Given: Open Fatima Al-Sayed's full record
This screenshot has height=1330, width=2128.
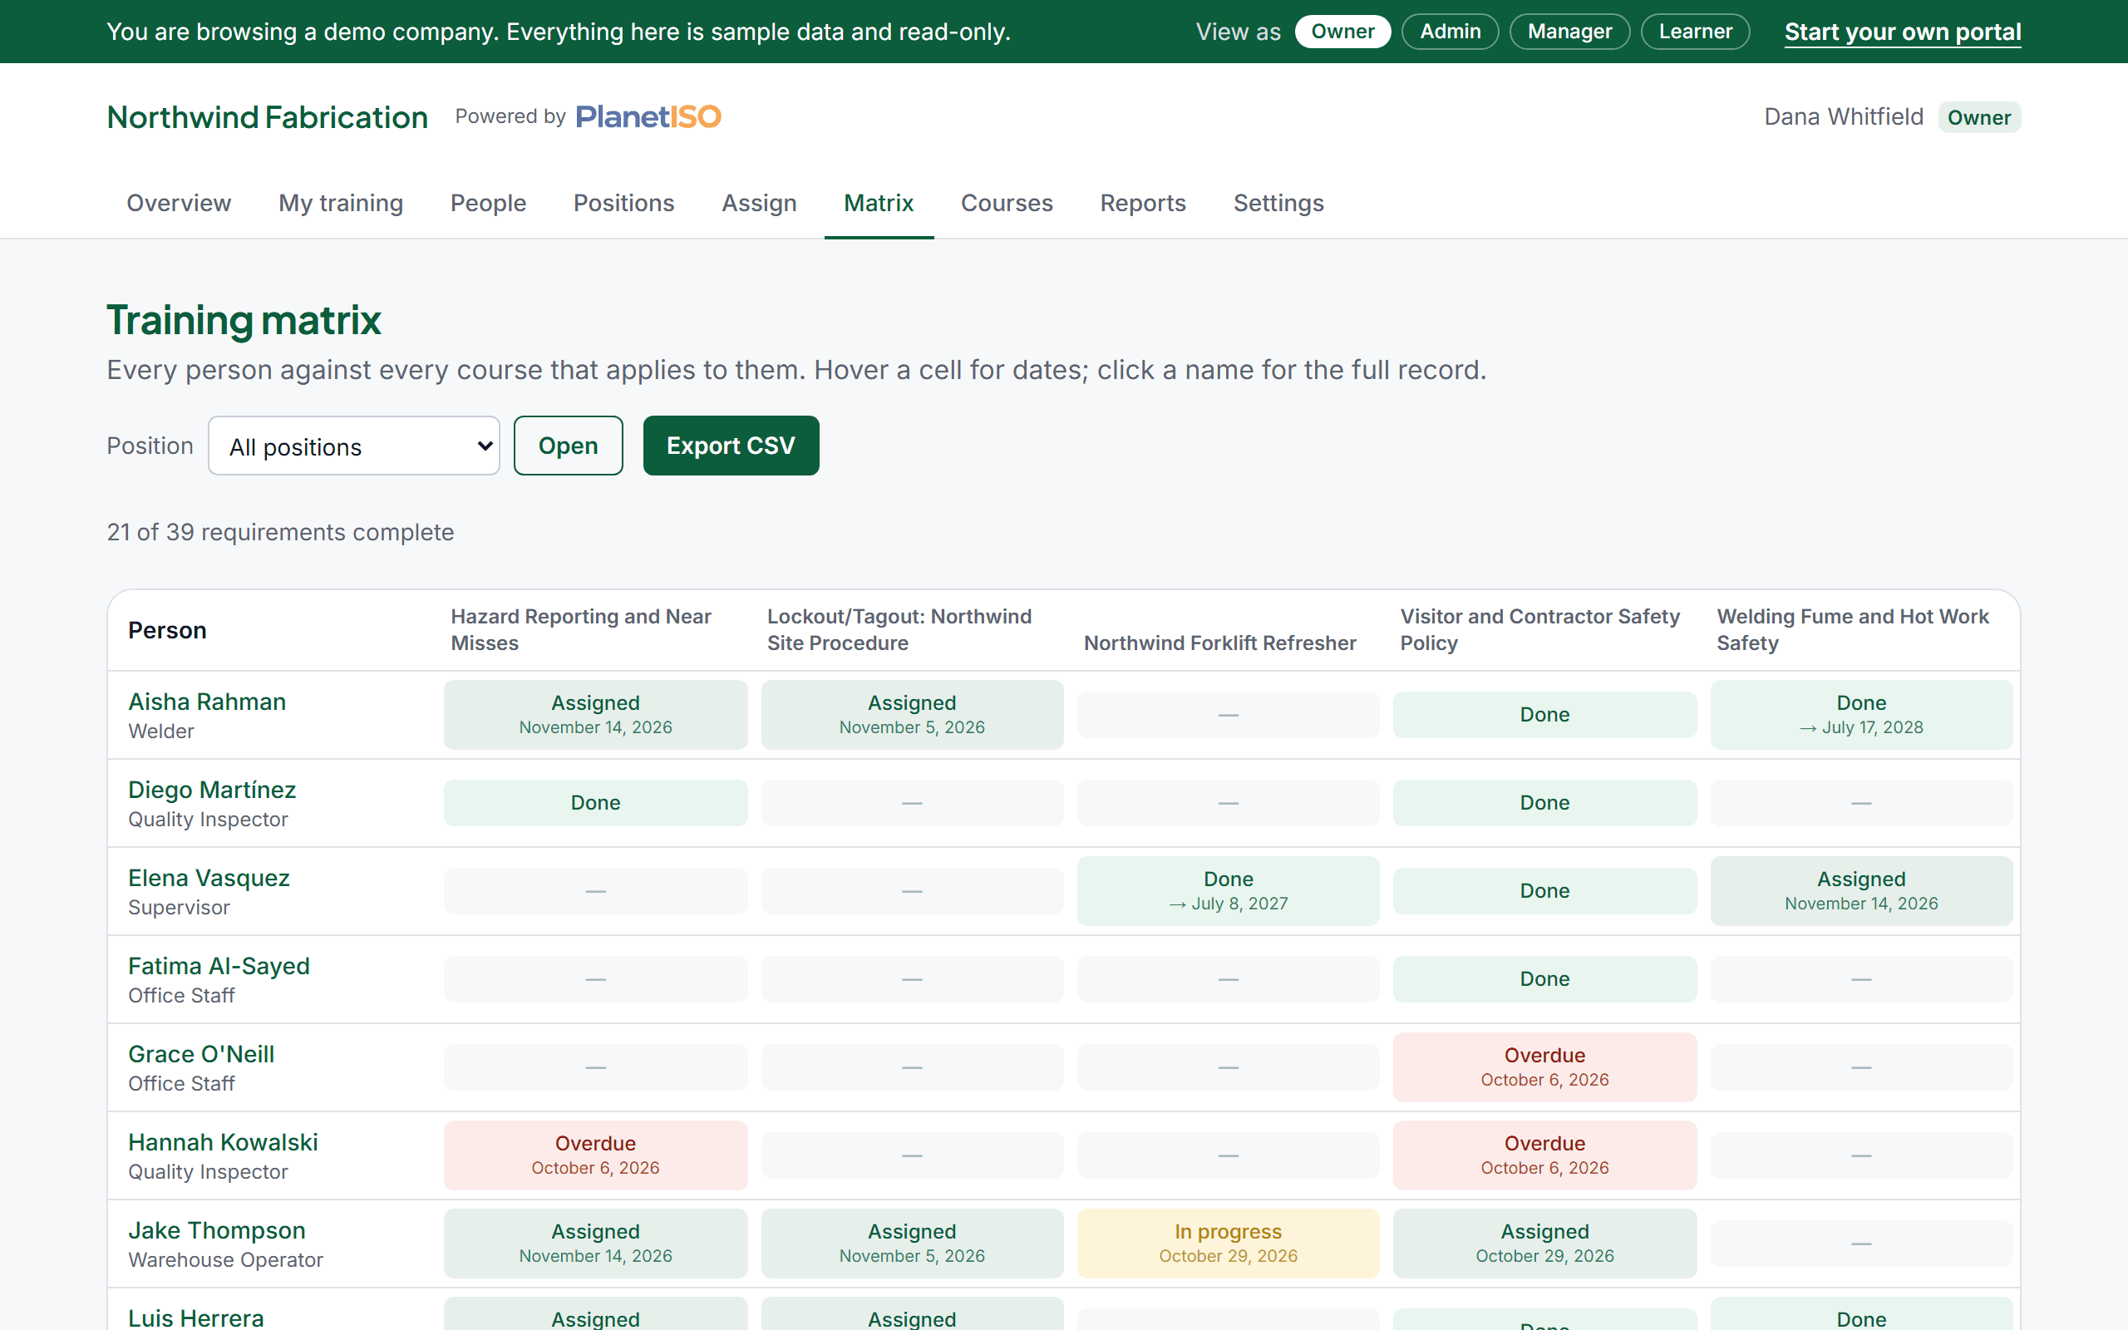Looking at the screenshot, I should (x=219, y=966).
